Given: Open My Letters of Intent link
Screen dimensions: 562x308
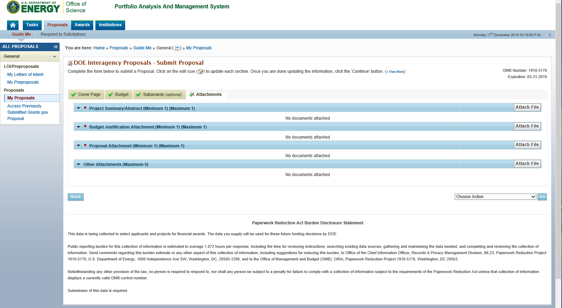Looking at the screenshot, I should 25,75.
